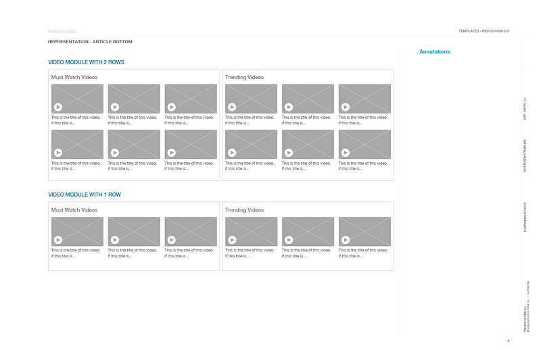
Task: Play third bottom-row Must Watch video, 2-row module
Action: point(172,153)
